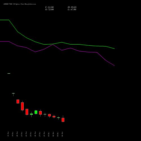Click the green candle above 26 Nov
This screenshot has height=141, width=141.
click(x=36, y=112)
